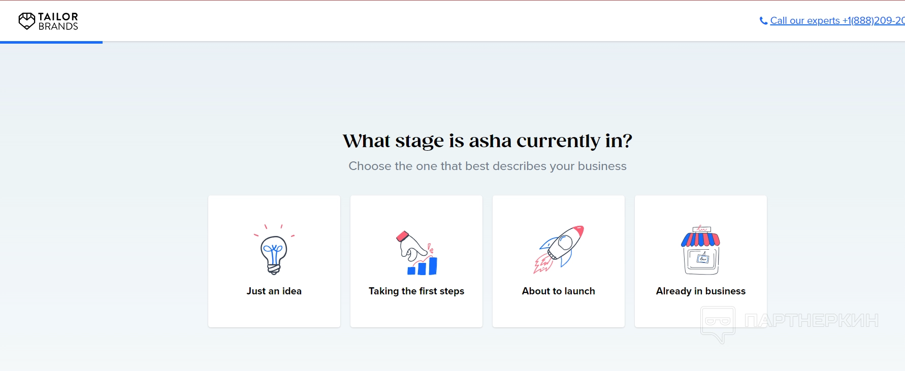Click the "Choose the one that best describes" subtitle
Viewport: 905px width, 371px height.
click(x=488, y=166)
